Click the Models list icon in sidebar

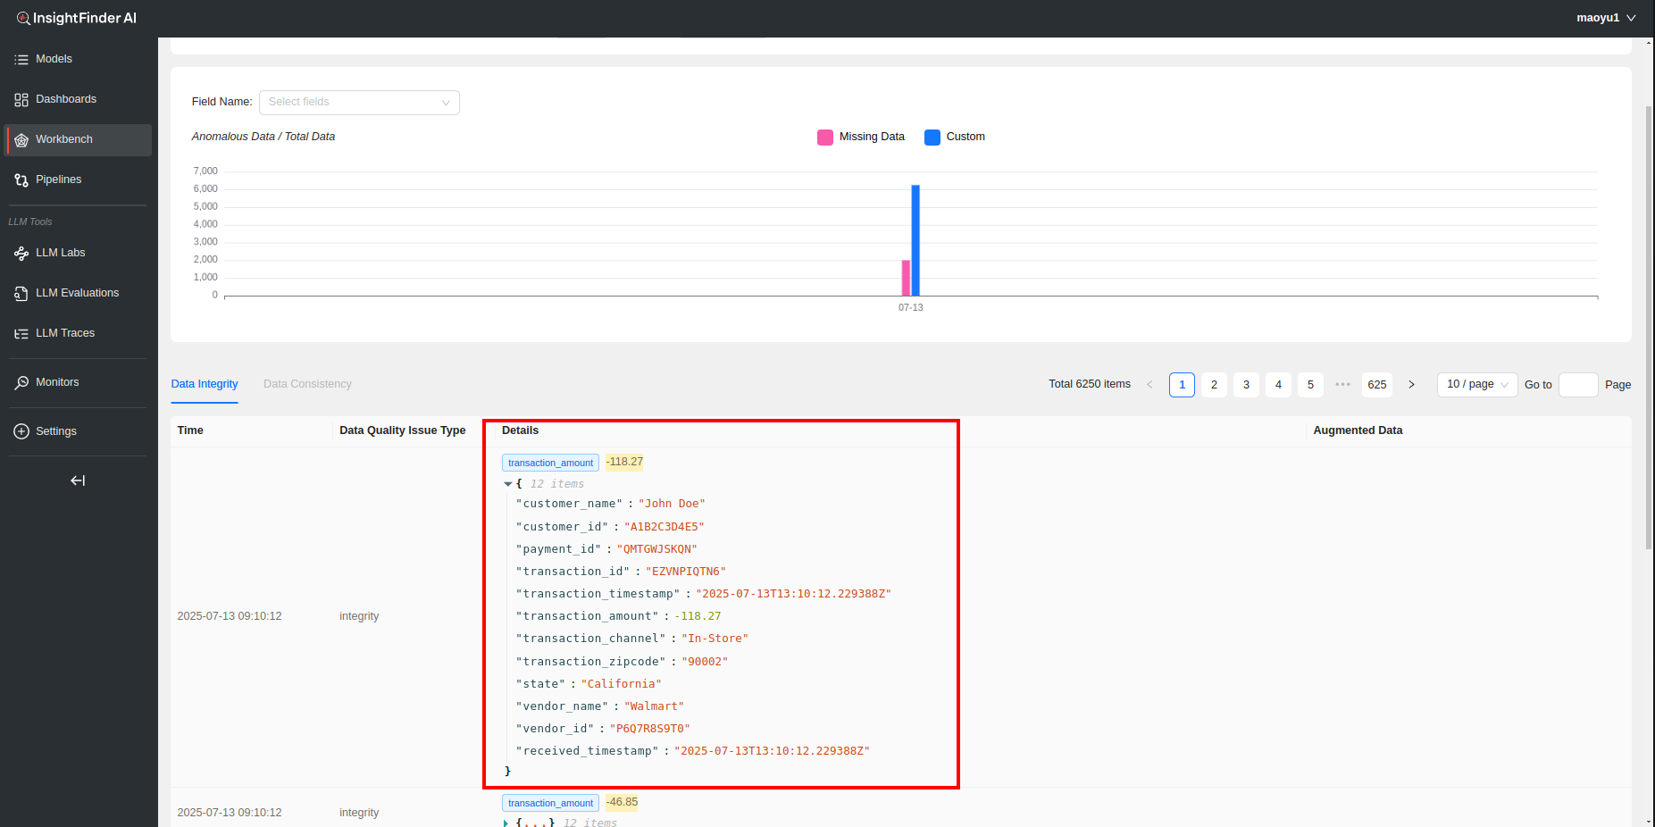pyautogui.click(x=21, y=60)
